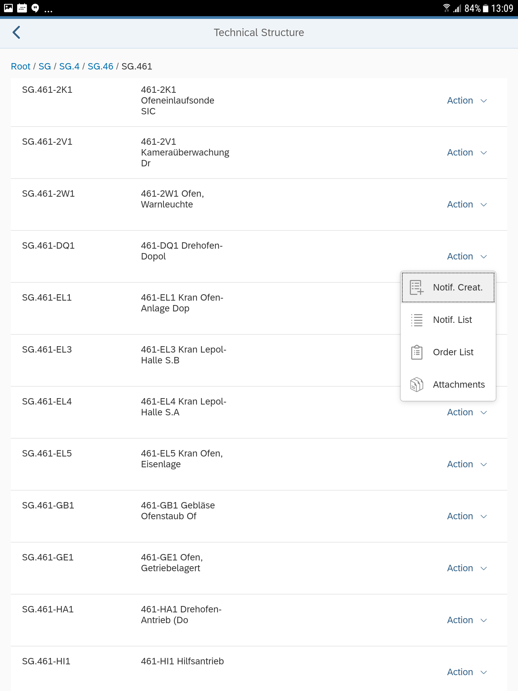Tap the calendar icon in status bar
This screenshot has width=518, height=691.
click(x=22, y=8)
